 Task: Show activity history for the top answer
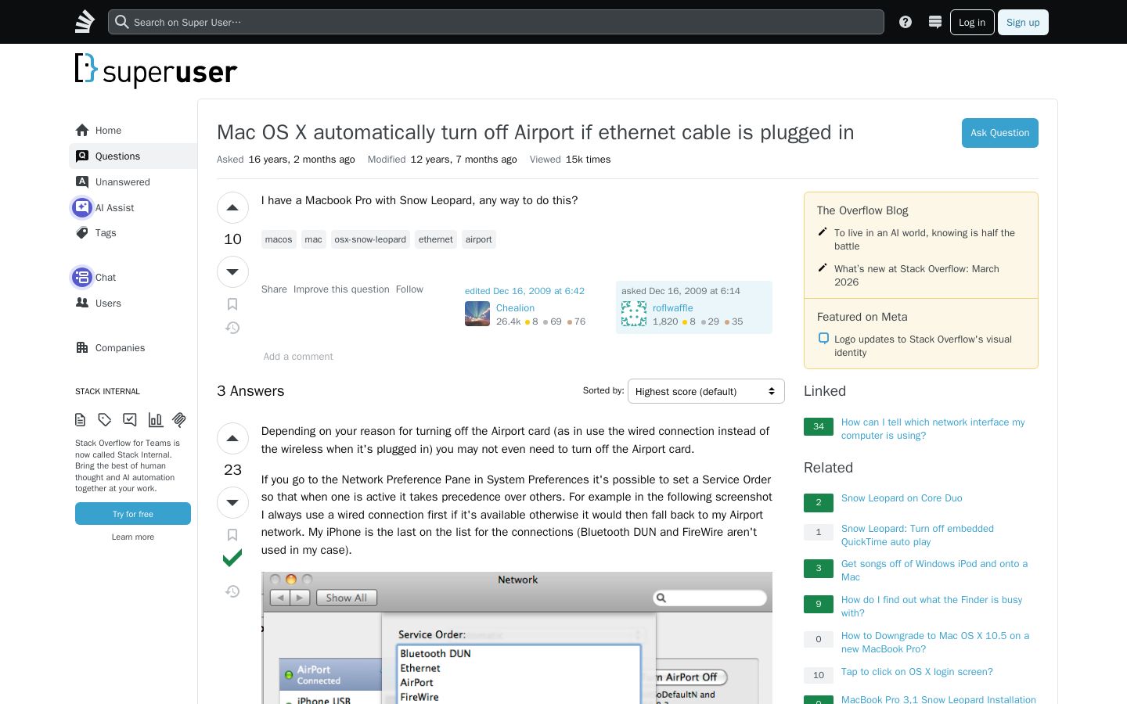click(232, 591)
